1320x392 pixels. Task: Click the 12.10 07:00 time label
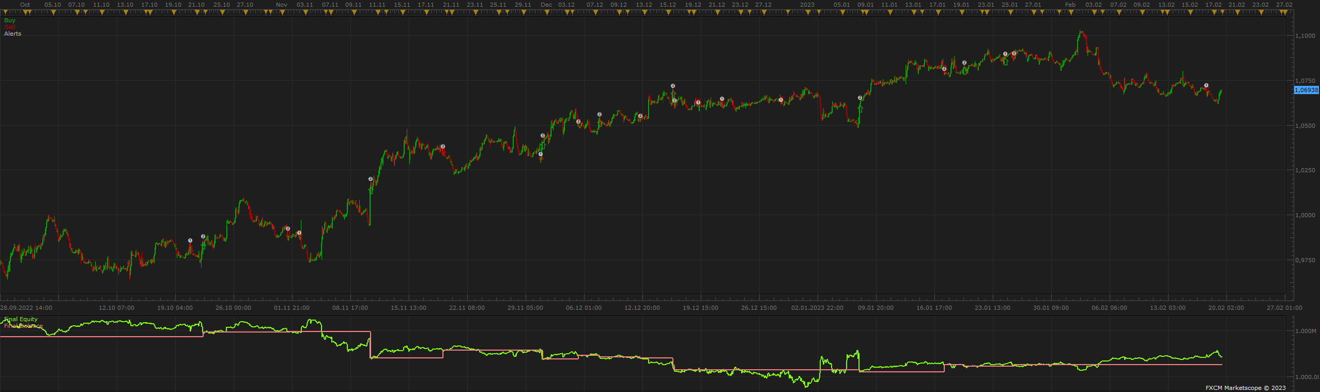pyautogui.click(x=116, y=308)
